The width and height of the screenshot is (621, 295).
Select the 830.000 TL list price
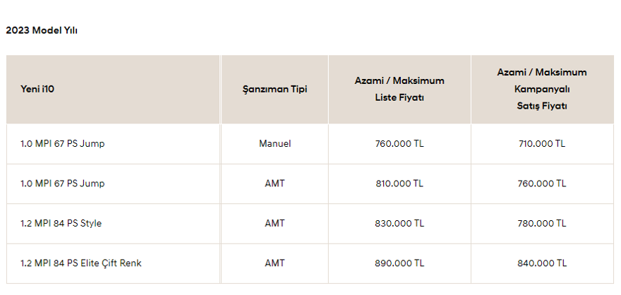(x=399, y=223)
